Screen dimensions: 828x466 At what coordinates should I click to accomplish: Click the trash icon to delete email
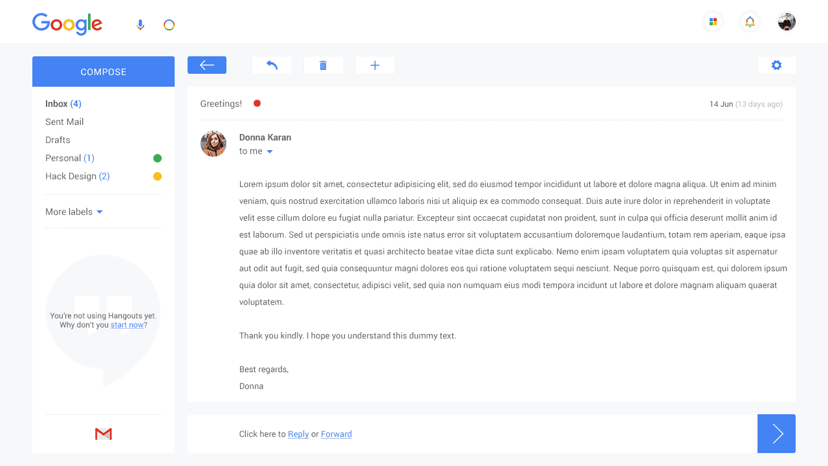coord(323,65)
